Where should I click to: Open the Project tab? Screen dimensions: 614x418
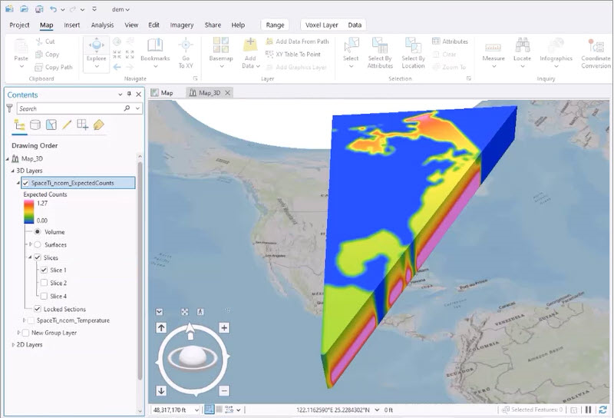[x=19, y=25]
